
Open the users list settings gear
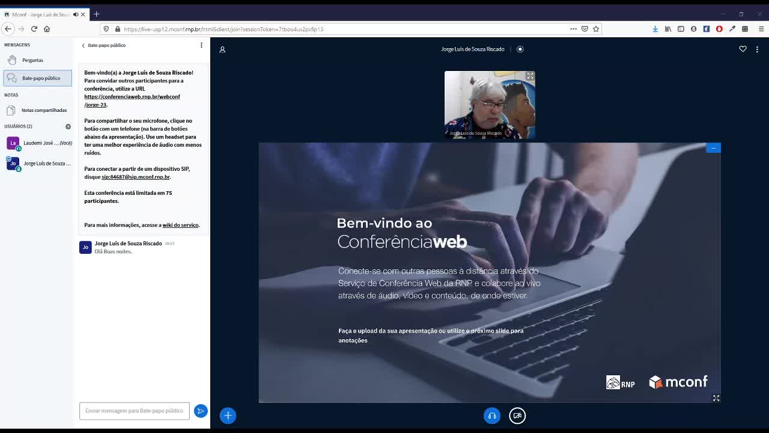68,126
